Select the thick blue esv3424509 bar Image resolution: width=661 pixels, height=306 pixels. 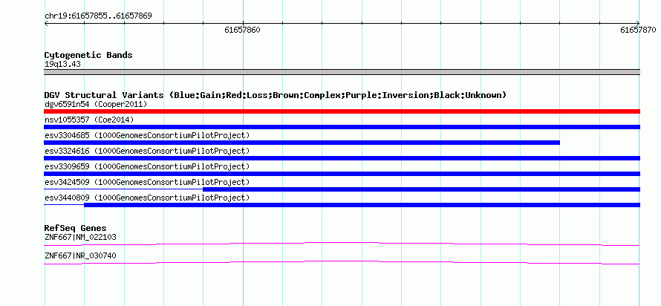pyautogui.click(x=422, y=189)
